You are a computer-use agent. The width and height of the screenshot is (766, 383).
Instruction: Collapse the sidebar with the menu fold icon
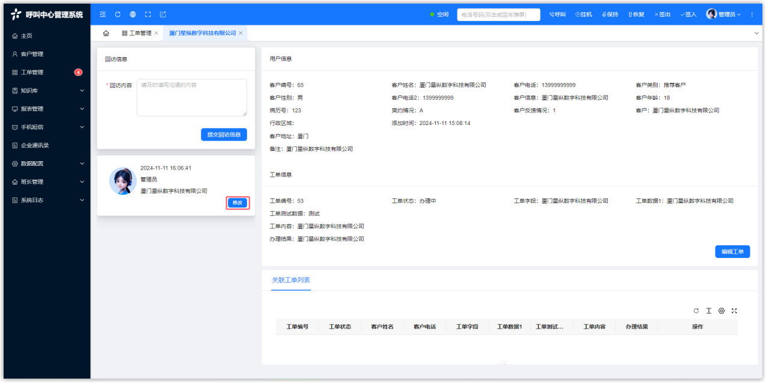103,14
